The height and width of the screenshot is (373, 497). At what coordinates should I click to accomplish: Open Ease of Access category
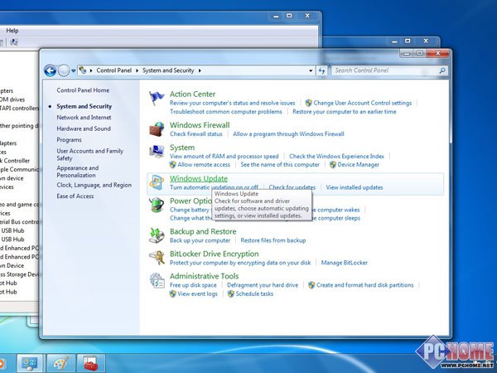[x=75, y=196]
